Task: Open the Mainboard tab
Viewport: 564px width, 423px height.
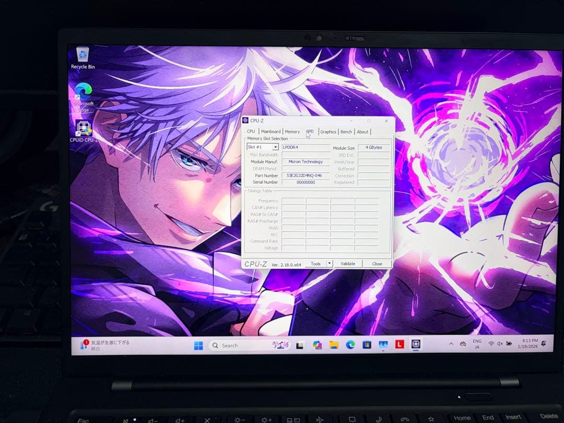Action: pos(271,132)
